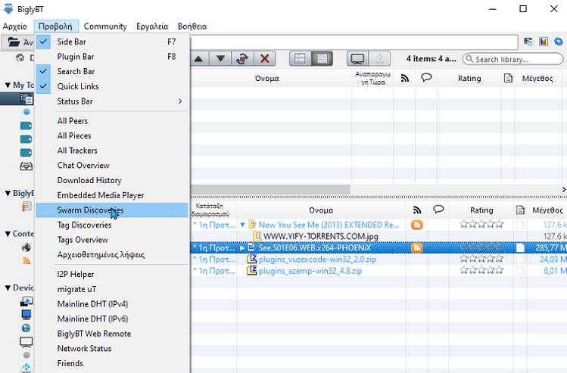Select the library icon under My Torrents
Screen dimensions: 567x373
point(26,98)
